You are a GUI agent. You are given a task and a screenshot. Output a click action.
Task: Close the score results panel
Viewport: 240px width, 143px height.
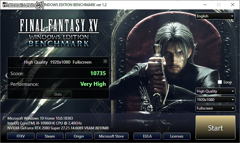tap(105, 61)
